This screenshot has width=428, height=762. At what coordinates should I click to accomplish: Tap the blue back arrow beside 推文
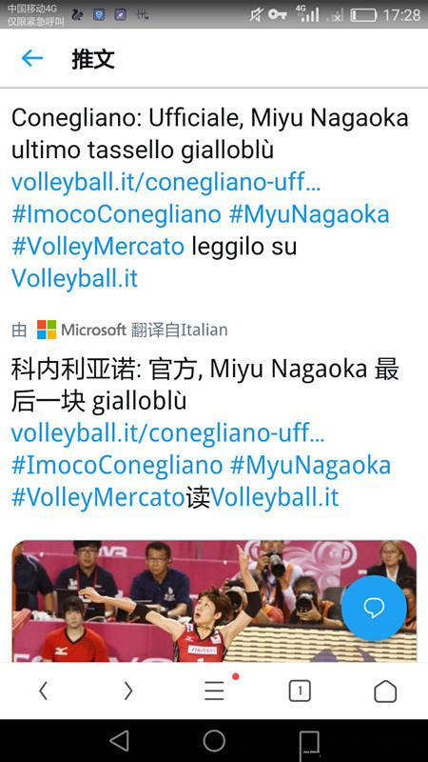pos(32,58)
